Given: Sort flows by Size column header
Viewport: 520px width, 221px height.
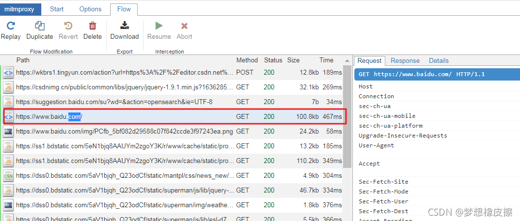Looking at the screenshot, I should (293, 60).
